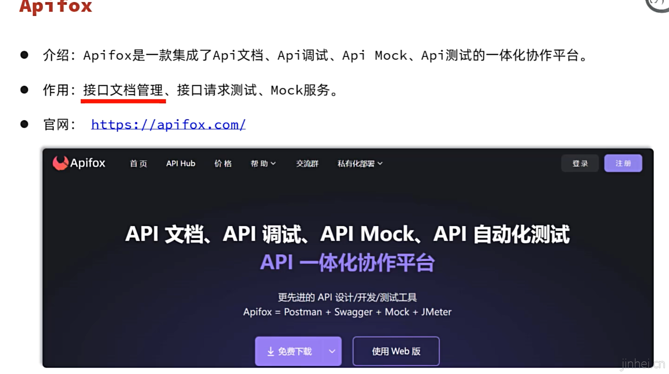This screenshot has width=669, height=374.
Task: Expand the download options chevron
Action: click(x=332, y=351)
